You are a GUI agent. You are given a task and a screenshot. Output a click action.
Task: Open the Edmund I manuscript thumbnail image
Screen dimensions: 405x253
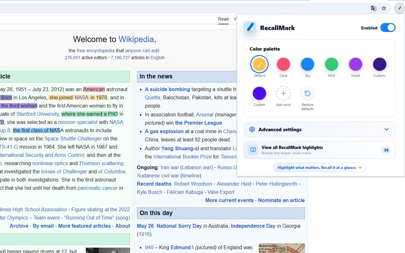click(282, 248)
